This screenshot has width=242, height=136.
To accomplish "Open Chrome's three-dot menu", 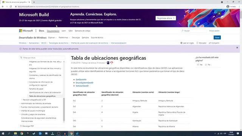I will 239,7.
